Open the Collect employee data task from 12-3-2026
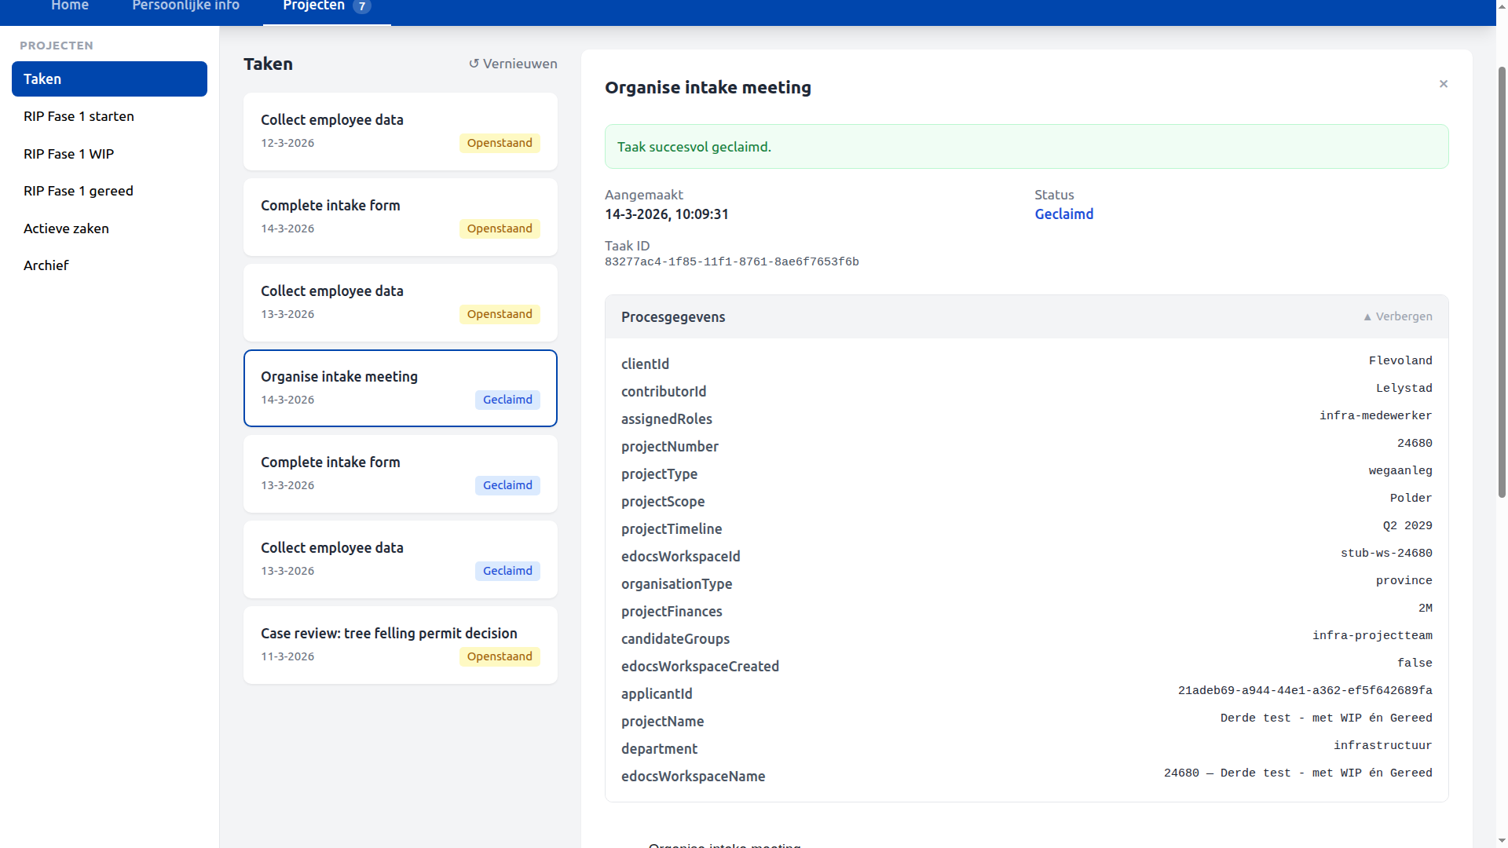This screenshot has width=1508, height=848. pyautogui.click(x=400, y=130)
